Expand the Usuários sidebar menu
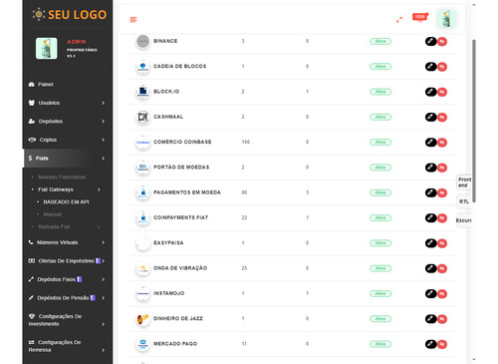 pos(68,103)
